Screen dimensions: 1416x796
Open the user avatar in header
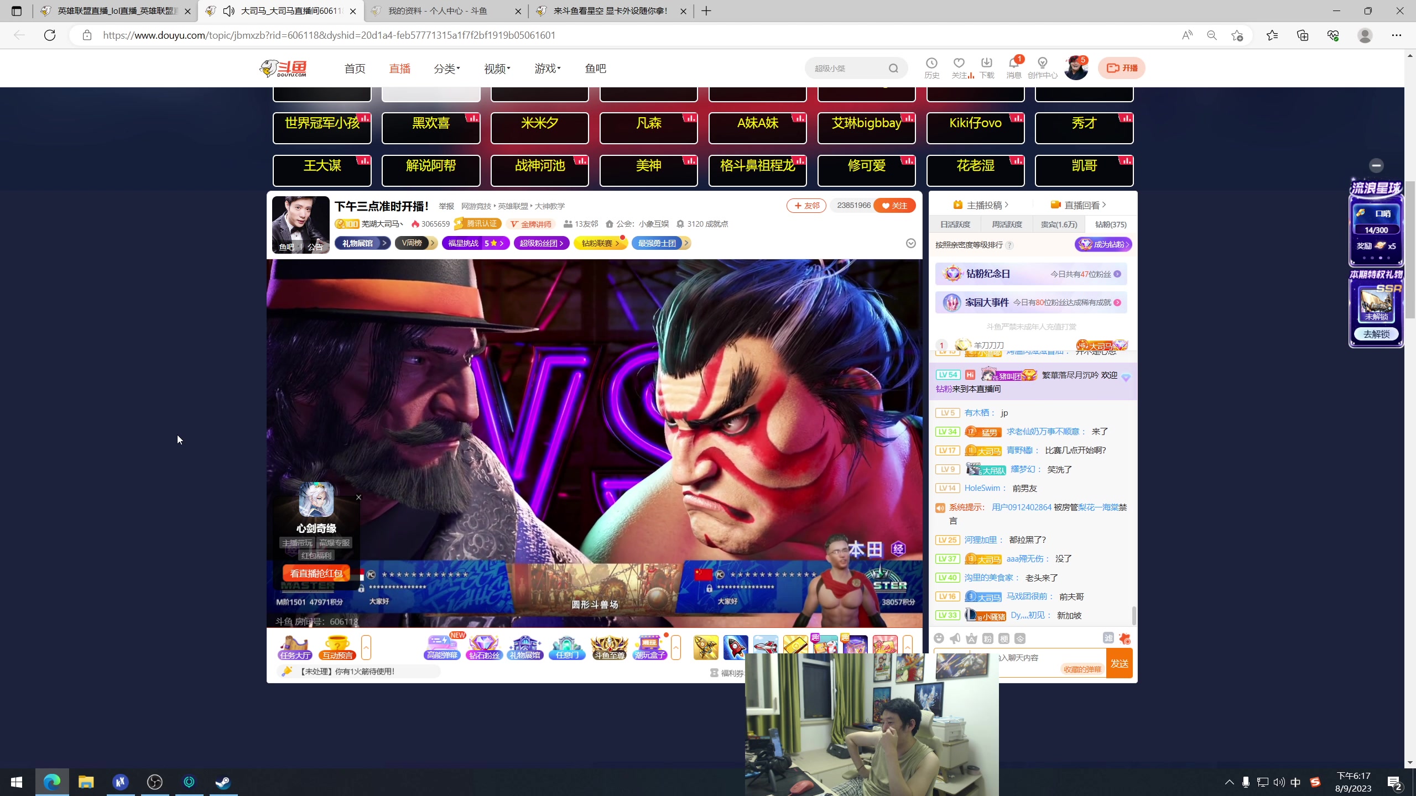click(1076, 68)
